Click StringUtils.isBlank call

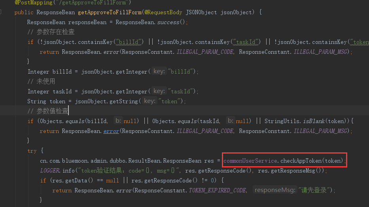(x=307, y=121)
